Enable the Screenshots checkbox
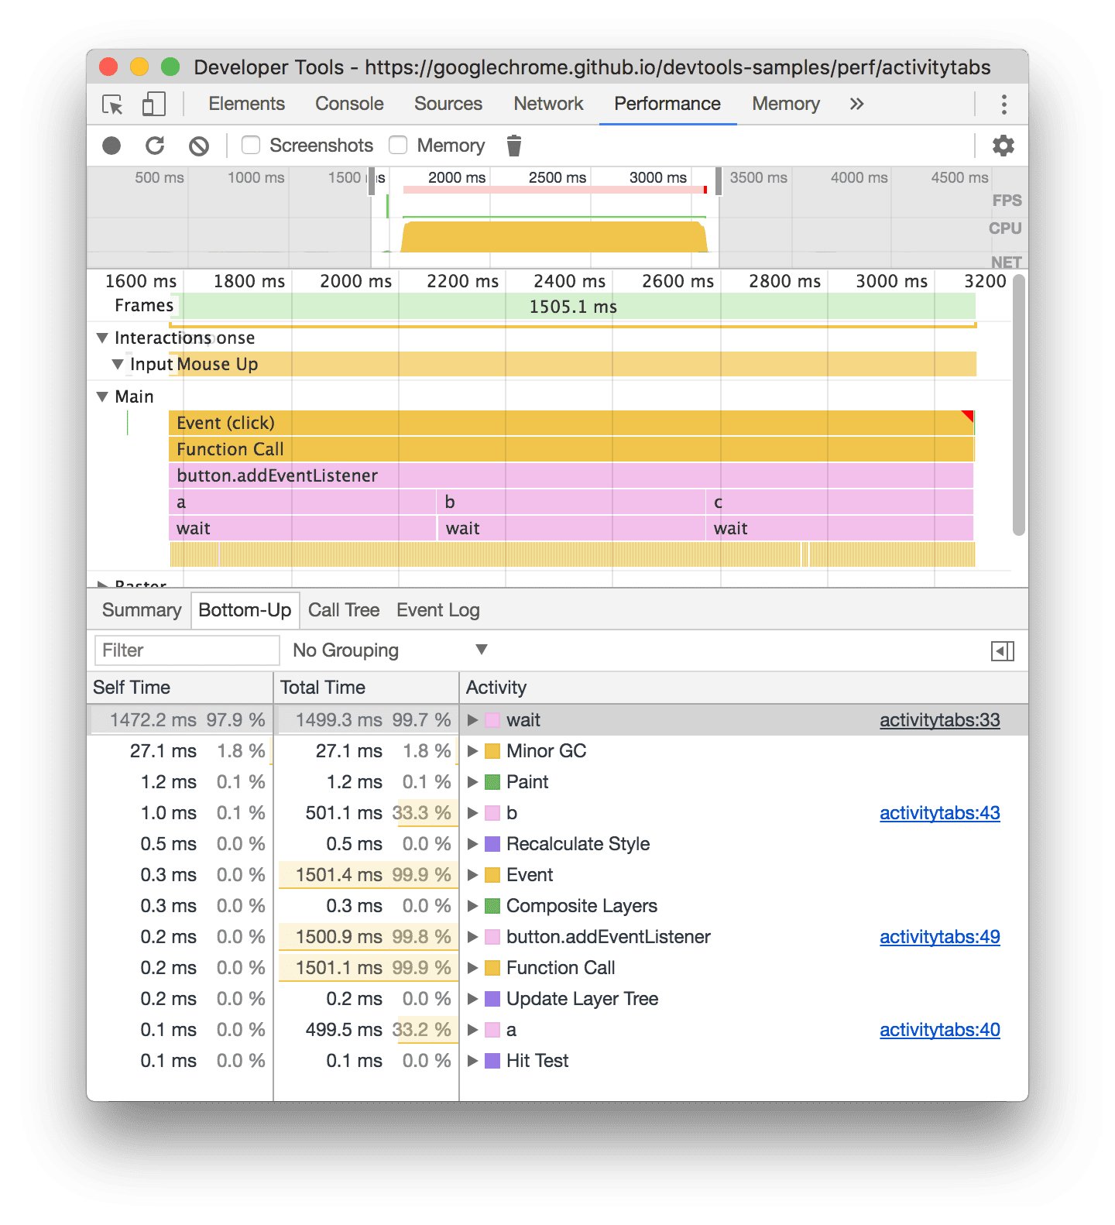Image resolution: width=1115 pixels, height=1225 pixels. (x=251, y=146)
